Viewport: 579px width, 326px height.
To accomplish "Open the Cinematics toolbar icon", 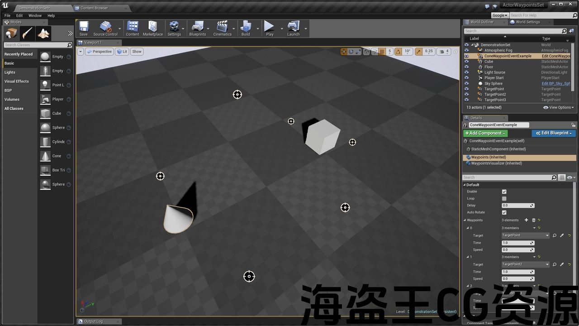I will [x=222, y=28].
